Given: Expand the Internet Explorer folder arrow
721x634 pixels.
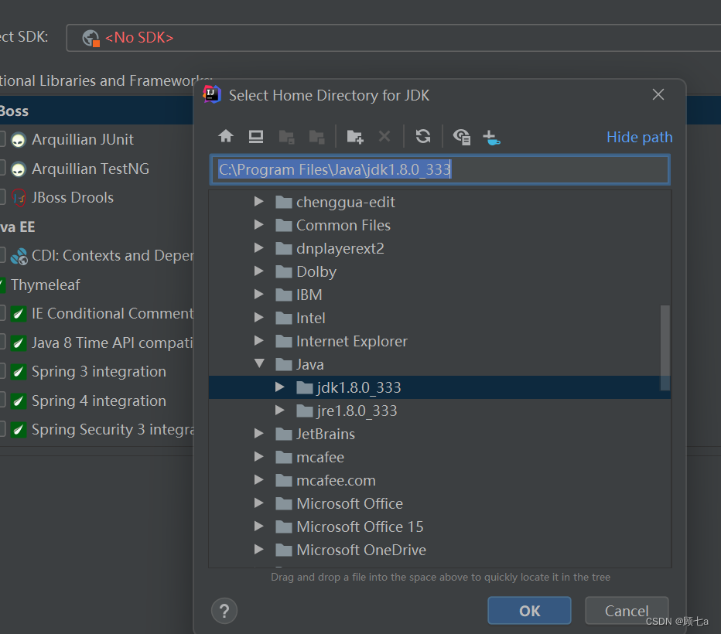Looking at the screenshot, I should (259, 340).
